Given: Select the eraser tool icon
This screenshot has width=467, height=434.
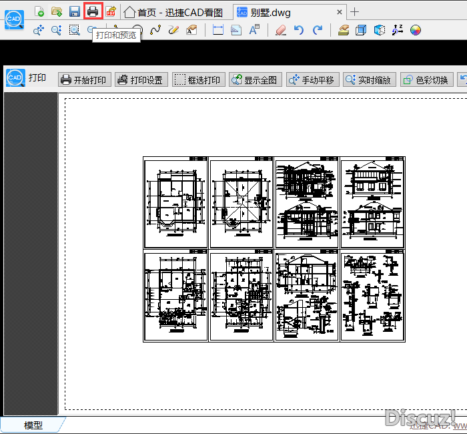Looking at the screenshot, I should pos(280,30).
